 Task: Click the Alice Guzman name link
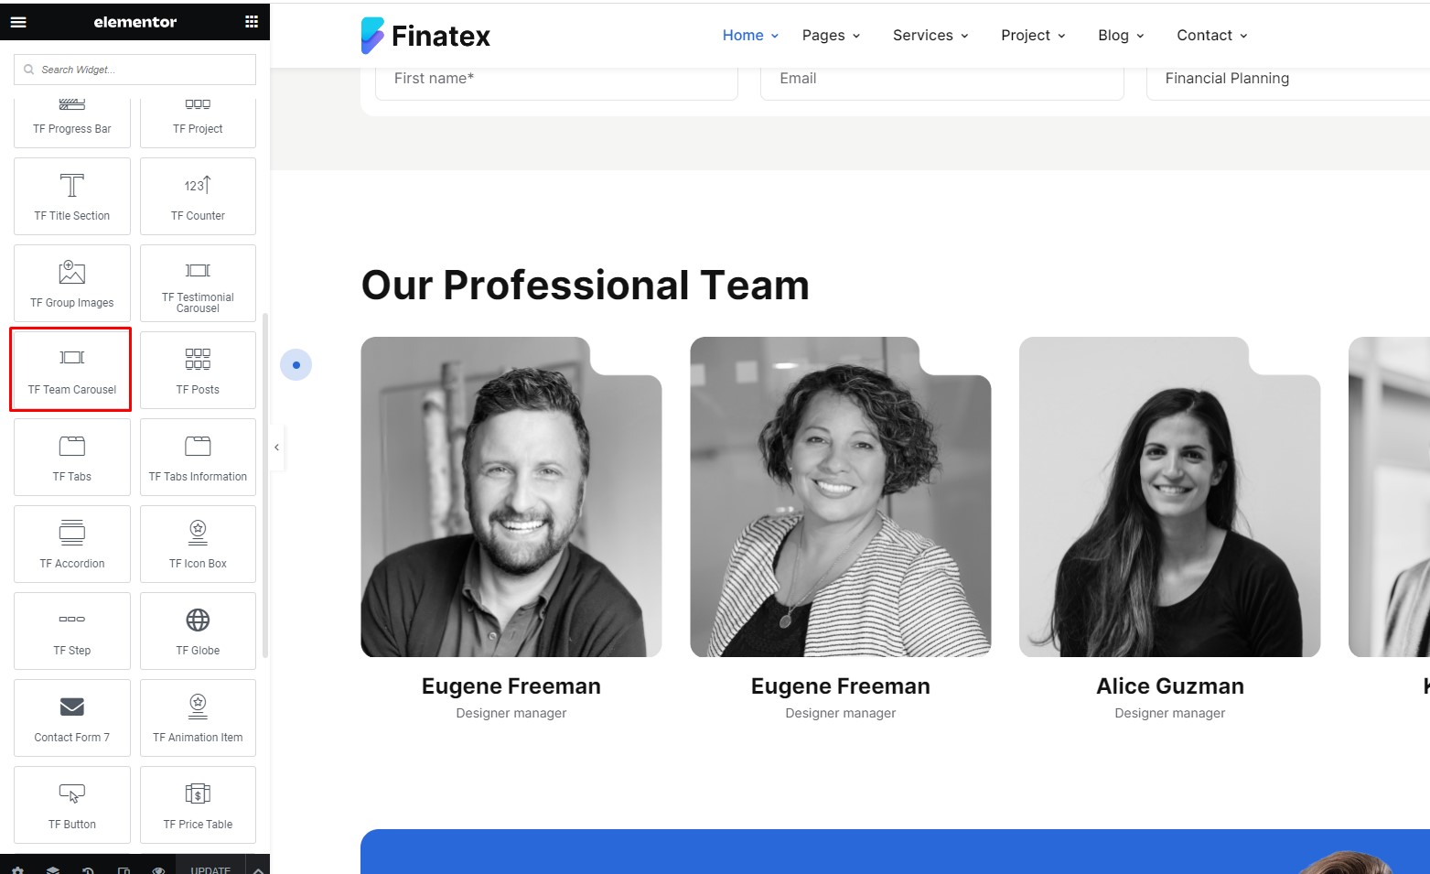[x=1169, y=686]
